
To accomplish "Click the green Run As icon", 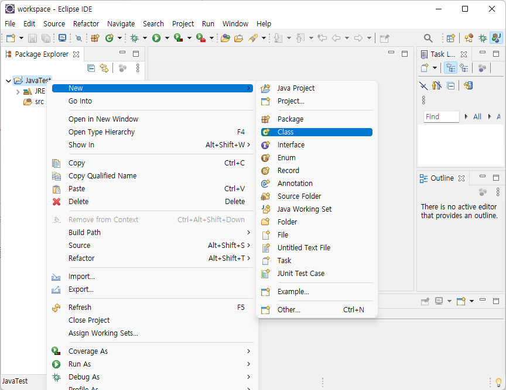I will coord(56,364).
